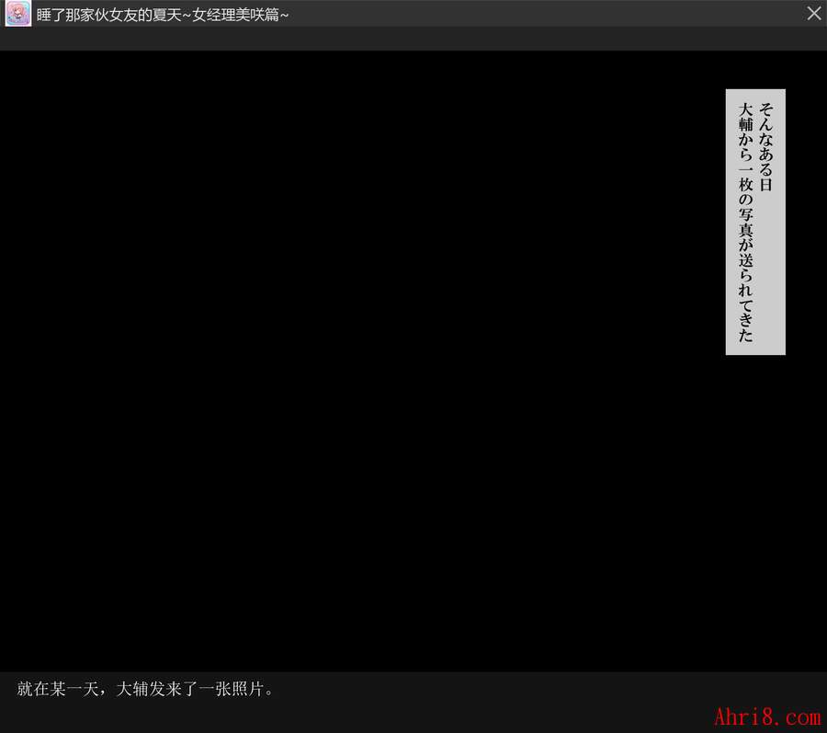Click the narration line starting with 大輔から

[745, 221]
